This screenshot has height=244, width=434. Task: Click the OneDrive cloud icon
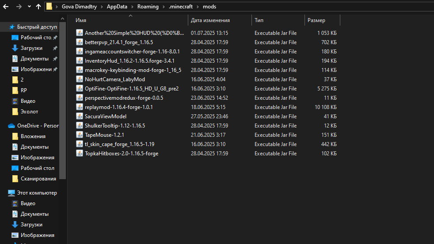(11, 126)
